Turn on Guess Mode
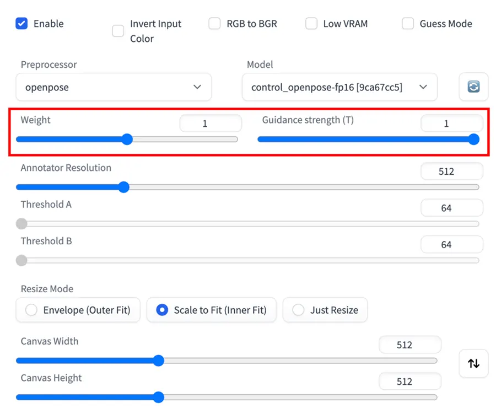The height and width of the screenshot is (419, 496). 408,24
